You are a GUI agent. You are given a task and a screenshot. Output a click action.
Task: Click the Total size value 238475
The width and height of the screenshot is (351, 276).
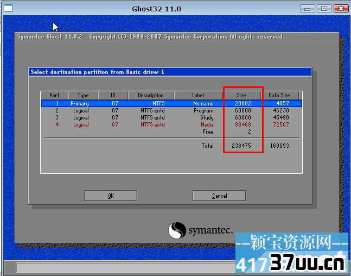241,146
